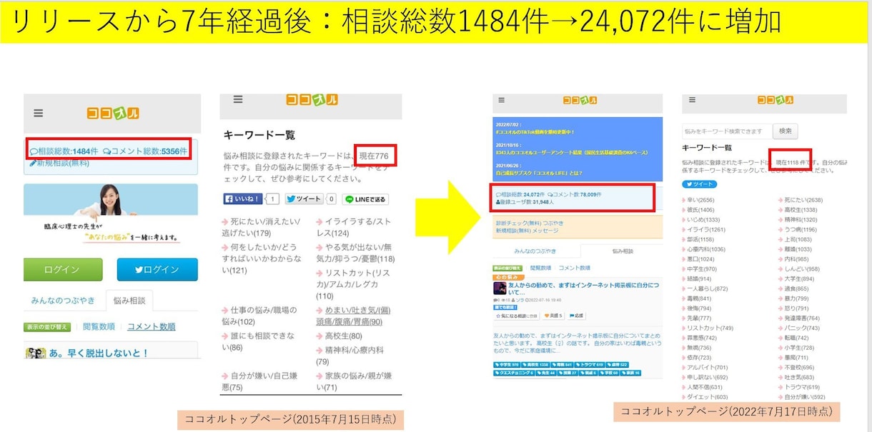Sort by 閲覧数順 on 2015 page
Image resolution: width=872 pixels, height=432 pixels.
(99, 326)
